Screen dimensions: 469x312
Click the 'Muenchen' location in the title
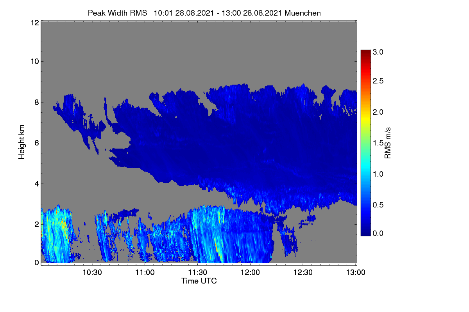(303, 13)
